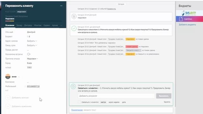Click phone number 89504889718
Viewport: 203px width, 114px height.
point(33,86)
